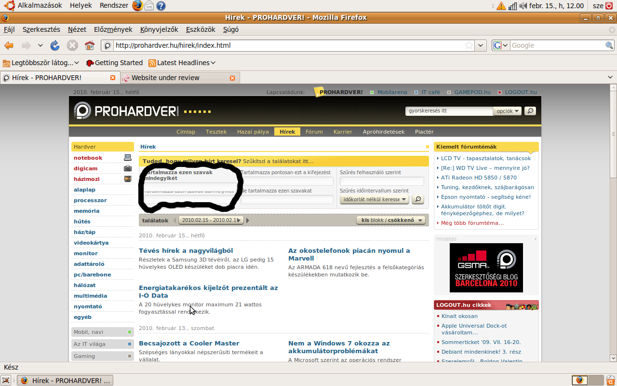Open the Mobilarena site link
The width and height of the screenshot is (617, 386).
click(392, 92)
